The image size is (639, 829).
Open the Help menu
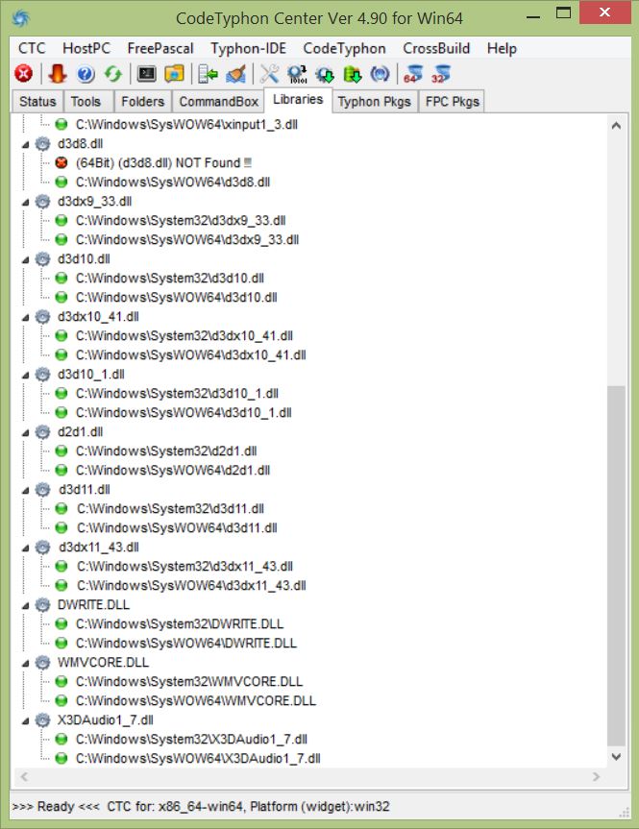click(x=502, y=48)
